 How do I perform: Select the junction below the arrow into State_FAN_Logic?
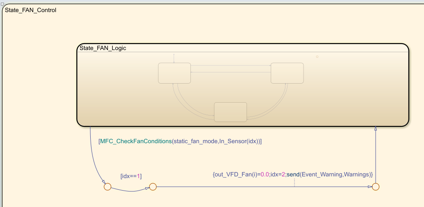pos(375,186)
